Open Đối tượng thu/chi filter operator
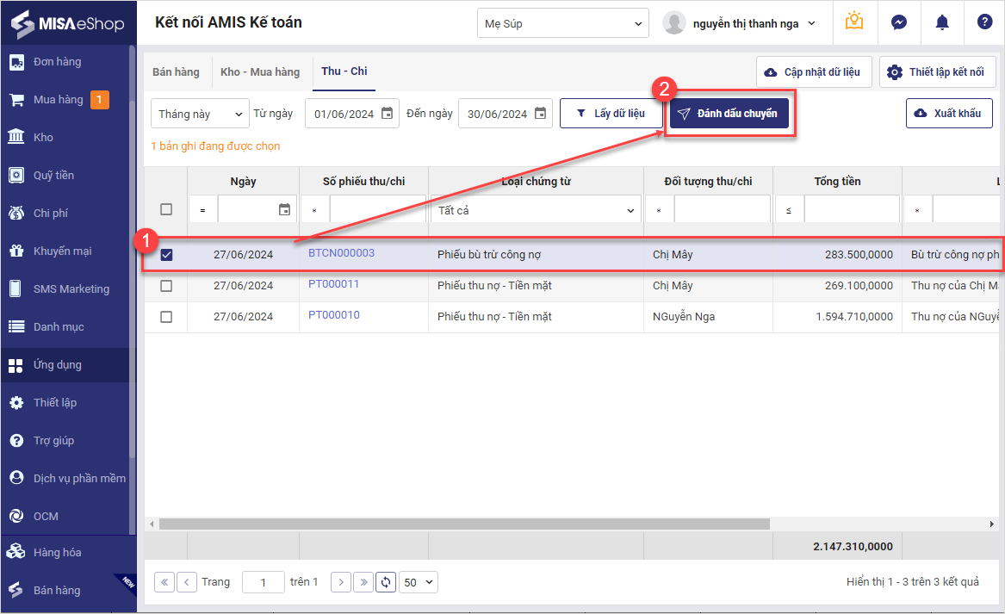The height and width of the screenshot is (614, 1005). tap(659, 210)
